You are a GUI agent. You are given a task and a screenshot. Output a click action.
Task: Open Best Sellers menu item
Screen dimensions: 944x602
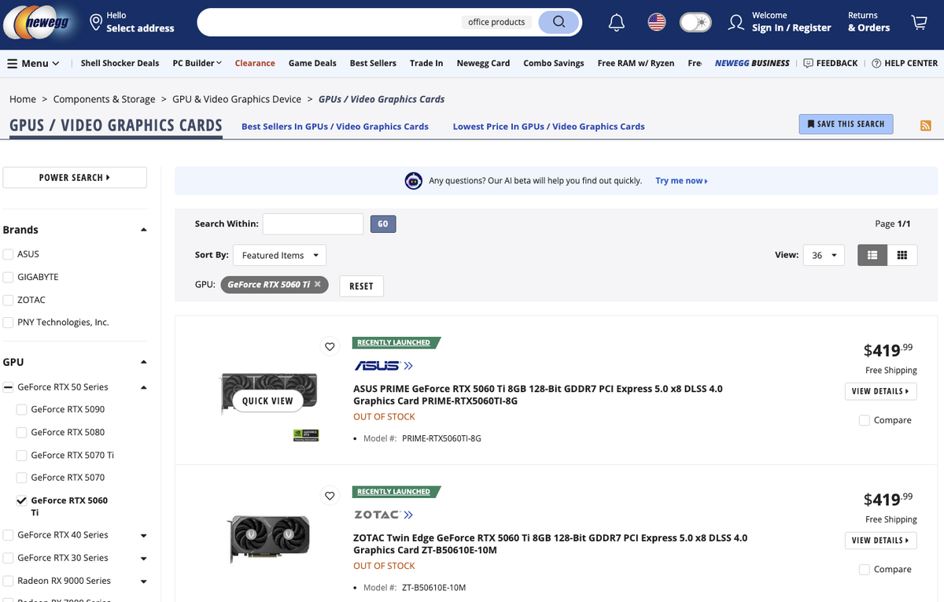[x=373, y=63]
